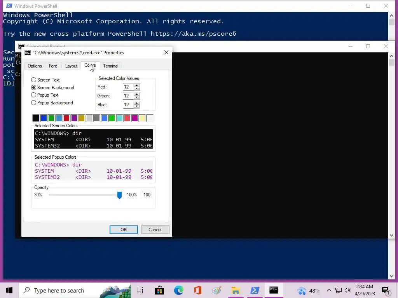Click the taskbar search box
This screenshot has height=298, width=398.
pos(75,290)
